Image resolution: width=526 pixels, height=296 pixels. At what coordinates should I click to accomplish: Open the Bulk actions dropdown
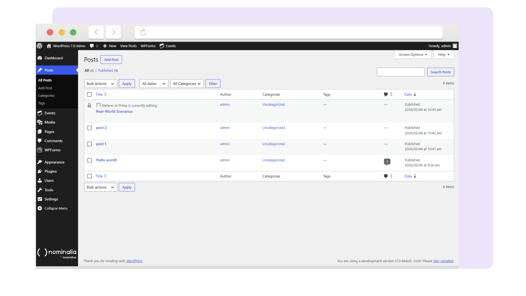pos(100,84)
